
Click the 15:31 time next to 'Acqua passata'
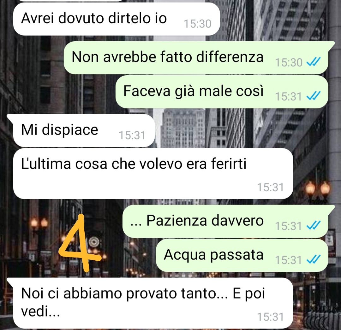288,260
